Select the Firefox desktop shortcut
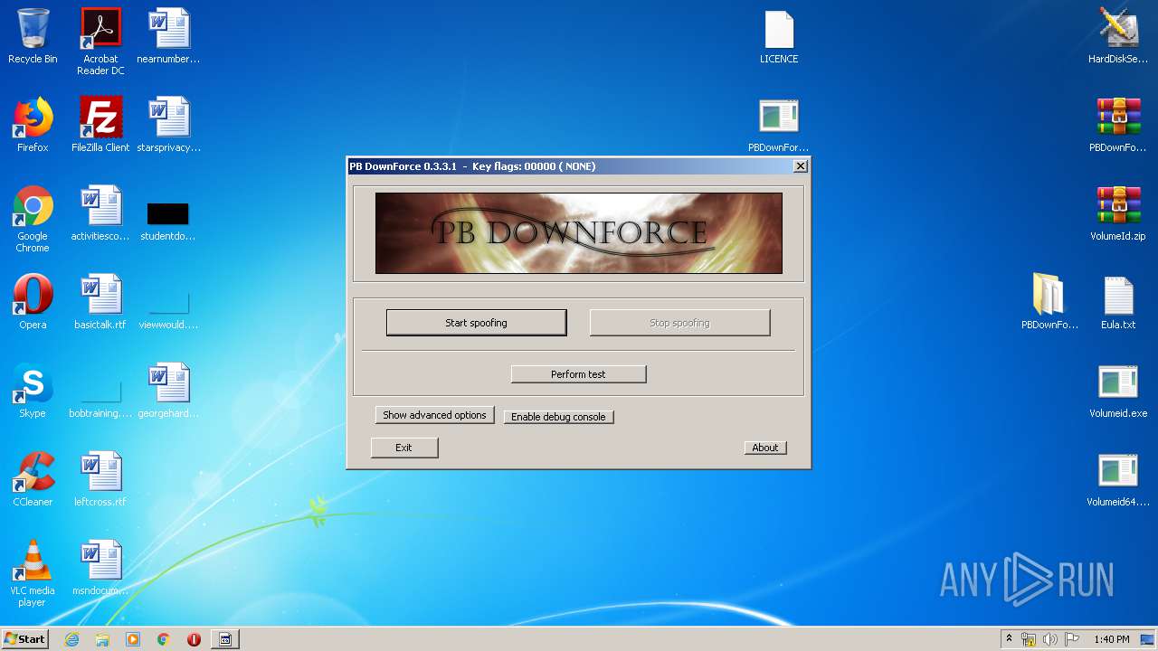 point(33,125)
